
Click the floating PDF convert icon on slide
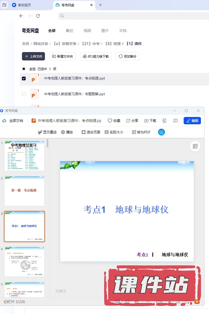coord(195,146)
